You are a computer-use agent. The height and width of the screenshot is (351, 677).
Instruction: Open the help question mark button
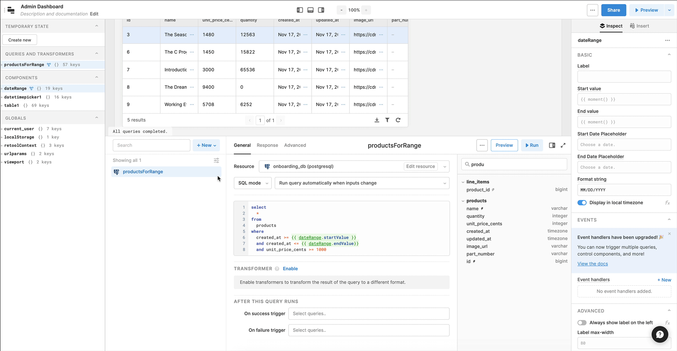pos(660,334)
